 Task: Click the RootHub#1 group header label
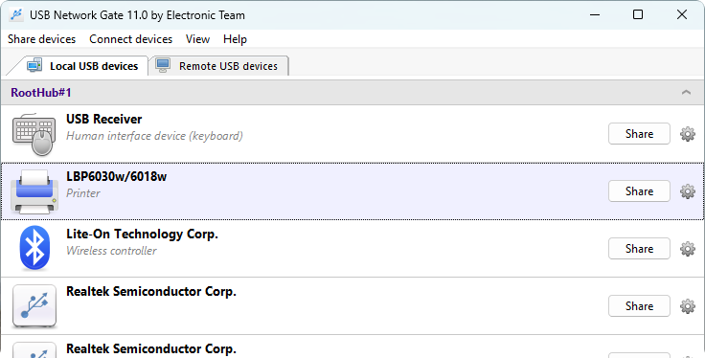41,93
